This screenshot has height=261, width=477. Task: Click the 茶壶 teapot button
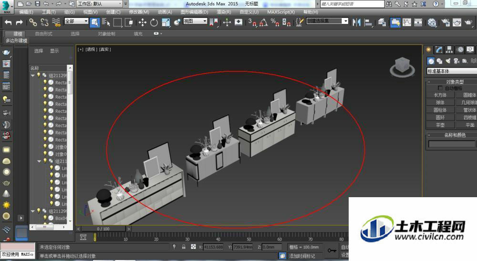click(x=440, y=125)
